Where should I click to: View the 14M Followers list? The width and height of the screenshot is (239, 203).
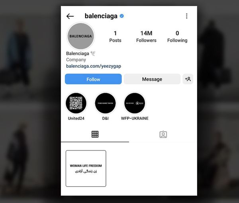coord(146,37)
